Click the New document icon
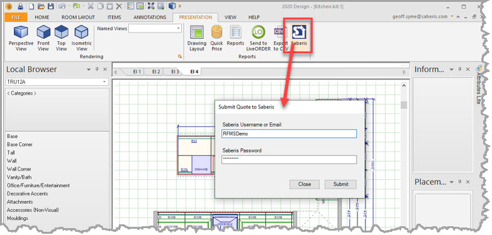The width and height of the screenshot is (492, 235). (31, 6)
